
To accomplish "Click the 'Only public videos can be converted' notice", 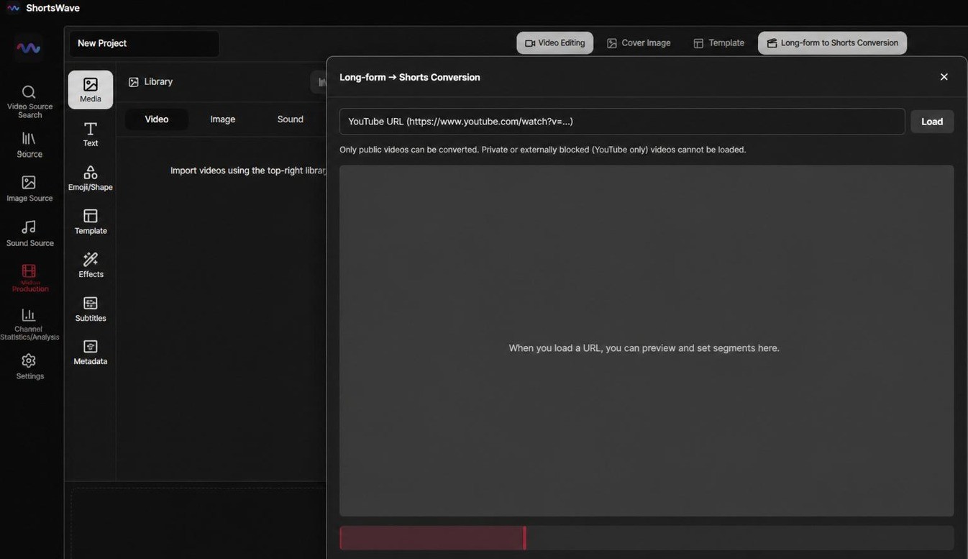I will pos(543,150).
